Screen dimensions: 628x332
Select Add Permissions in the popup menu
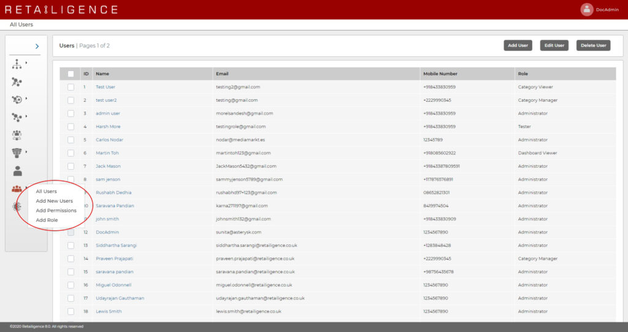pos(56,211)
